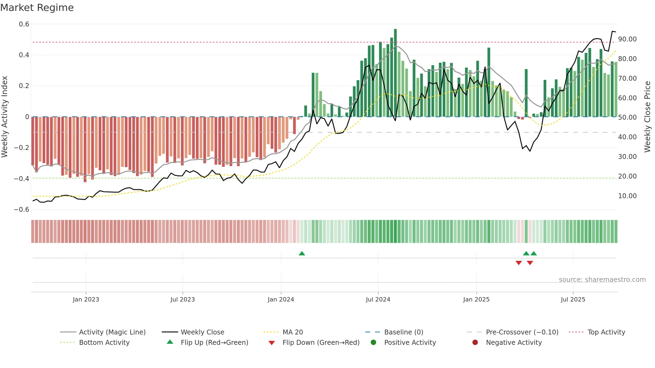The image size is (655, 368).
Task: Click the 50.00 price axis label
Action: click(627, 117)
